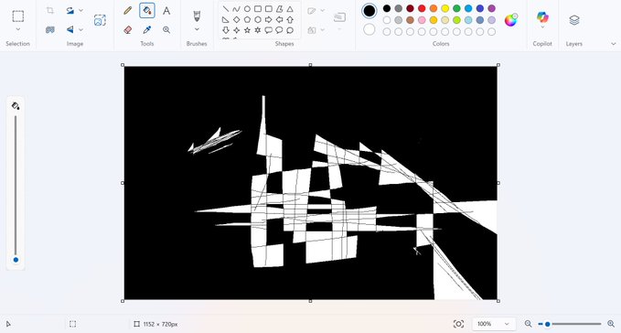Open the Shape fill dropdown arrow
This screenshot has width=621, height=333.
point(322,29)
